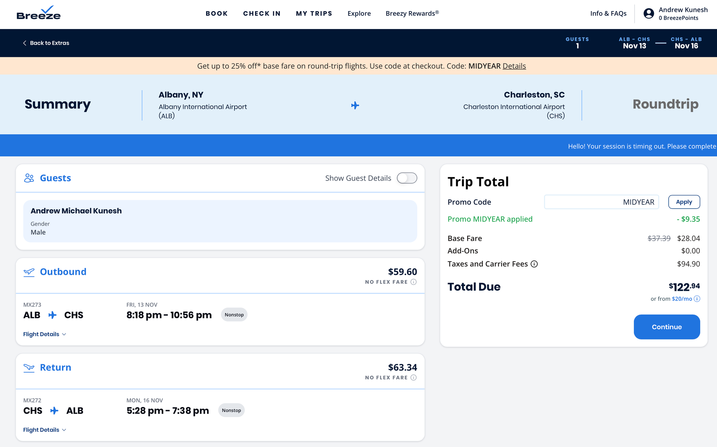Click the GUESTS 1 header indicator
Image resolution: width=717 pixels, height=447 pixels.
pos(577,43)
